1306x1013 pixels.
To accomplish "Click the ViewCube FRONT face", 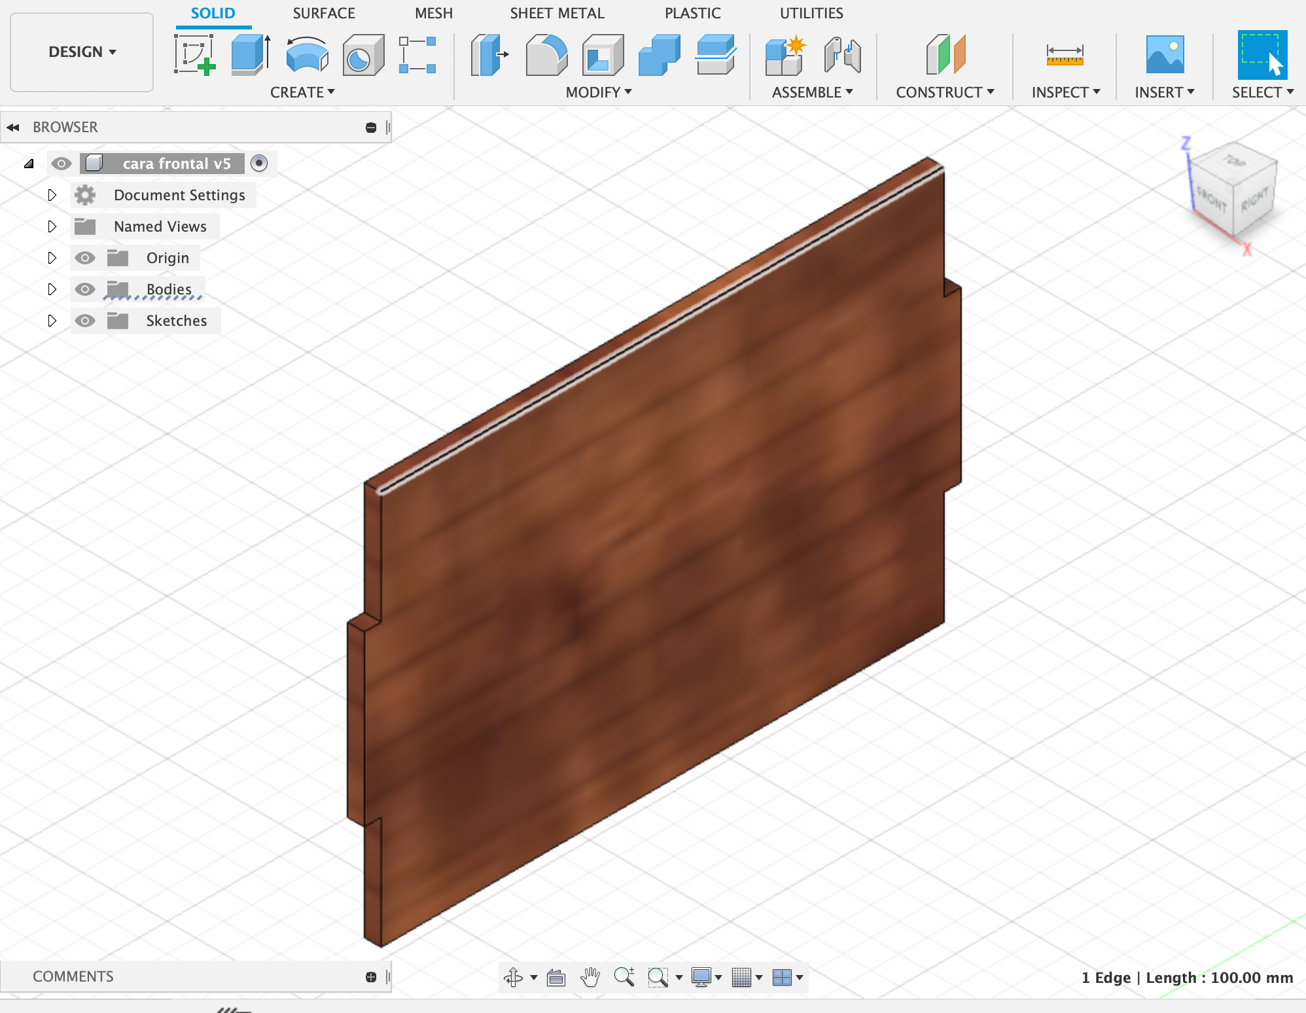I will 1212,199.
